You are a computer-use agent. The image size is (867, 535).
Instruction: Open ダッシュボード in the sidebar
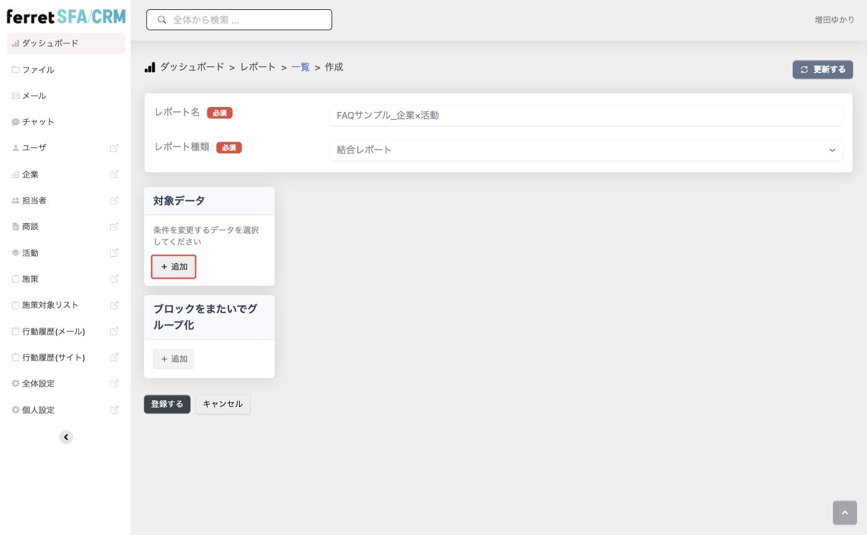click(66, 43)
